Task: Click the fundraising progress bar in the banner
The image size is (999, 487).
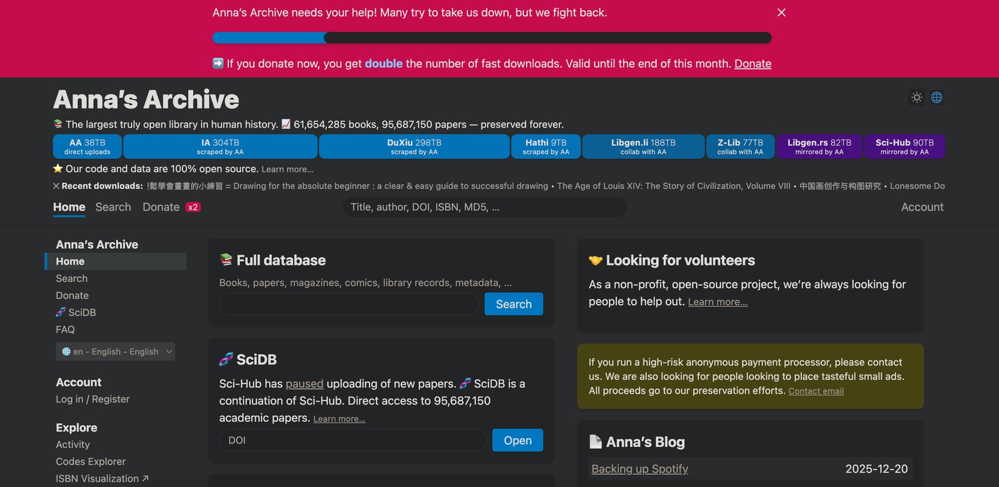Action: (x=492, y=37)
